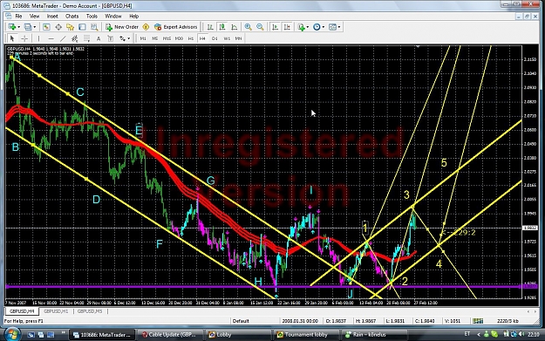Open the Insert menu

52,16
